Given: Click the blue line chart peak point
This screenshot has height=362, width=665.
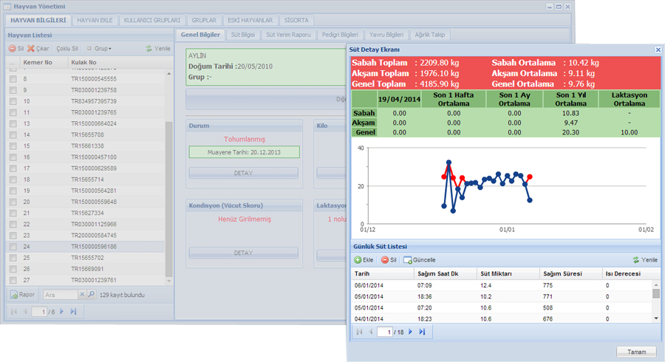Looking at the screenshot, I should pos(449,163).
